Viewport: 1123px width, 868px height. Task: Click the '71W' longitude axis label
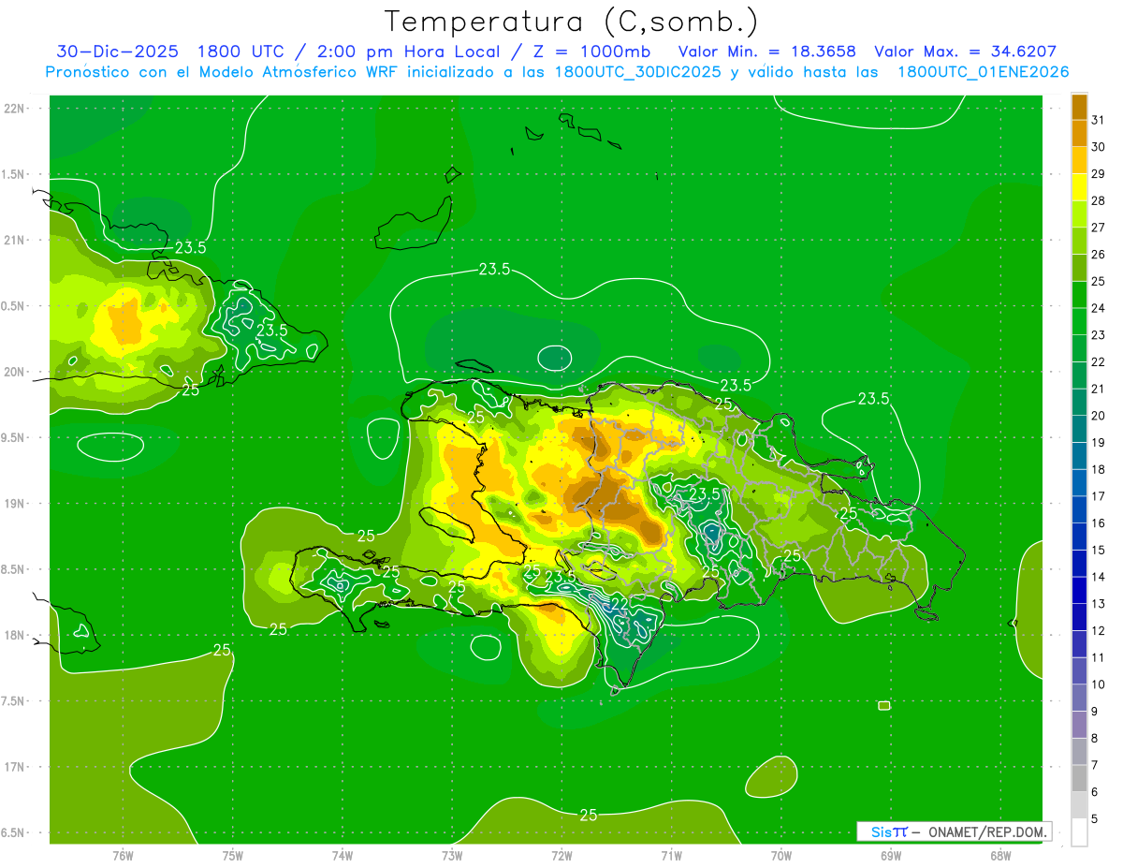(671, 856)
